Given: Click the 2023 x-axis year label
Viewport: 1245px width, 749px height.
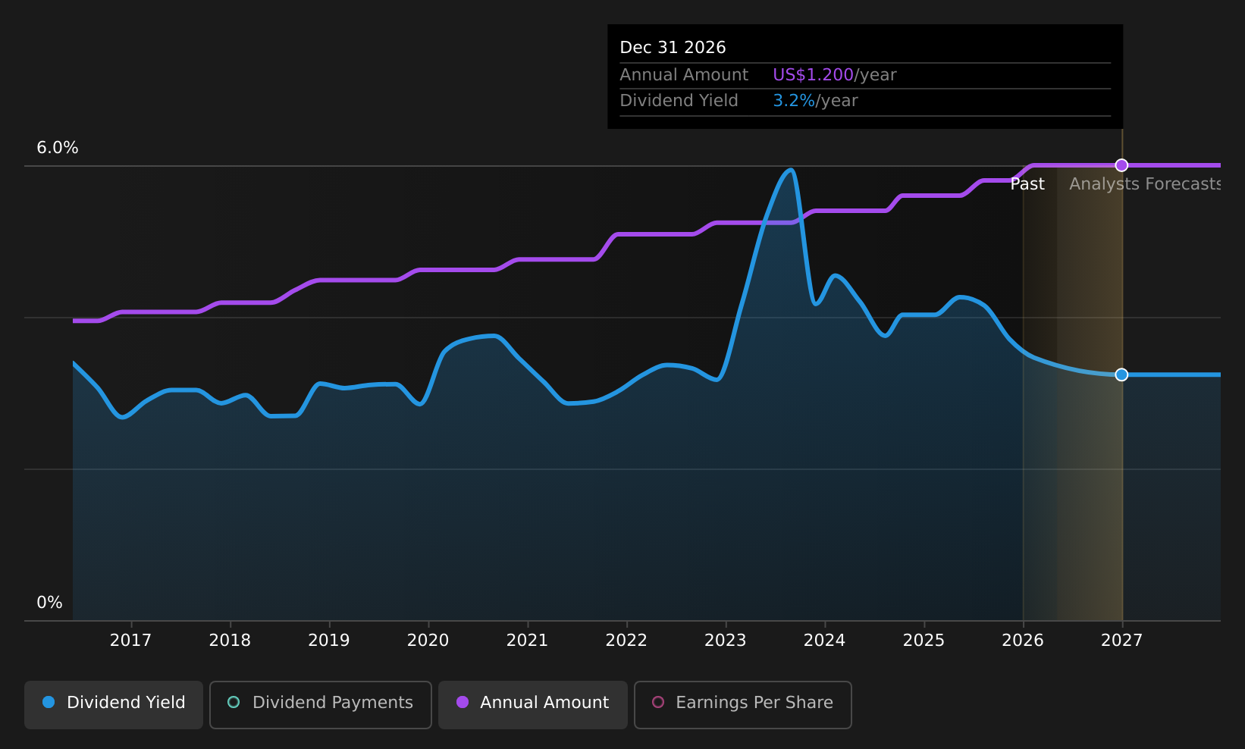Looking at the screenshot, I should coord(726,641).
